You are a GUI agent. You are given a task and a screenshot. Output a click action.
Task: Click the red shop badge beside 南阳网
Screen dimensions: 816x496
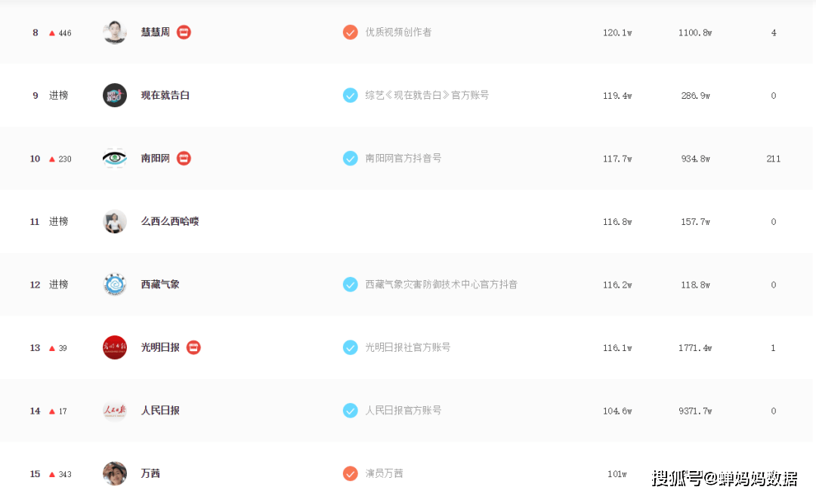(184, 159)
